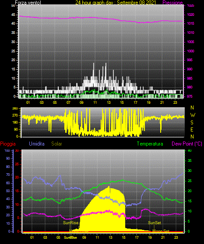The width and height of the screenshot is (204, 244).
Task: Click the 100 humidity axis value
Action: [x=7, y=150]
